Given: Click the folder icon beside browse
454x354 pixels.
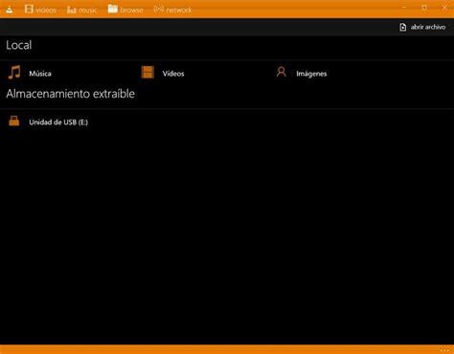Looking at the screenshot, I should click(112, 9).
